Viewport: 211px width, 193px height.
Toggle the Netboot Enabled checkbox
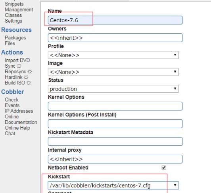point(164,168)
